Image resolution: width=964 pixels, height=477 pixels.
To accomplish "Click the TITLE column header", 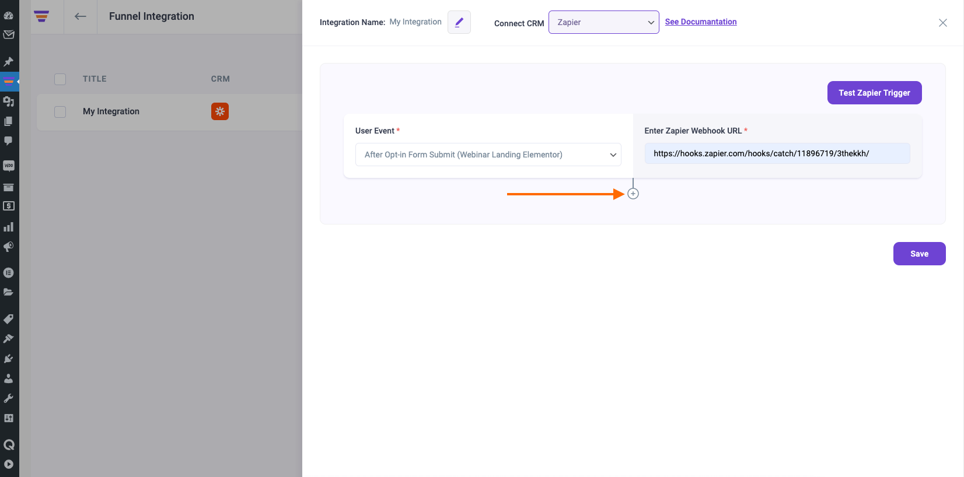I will (x=95, y=79).
